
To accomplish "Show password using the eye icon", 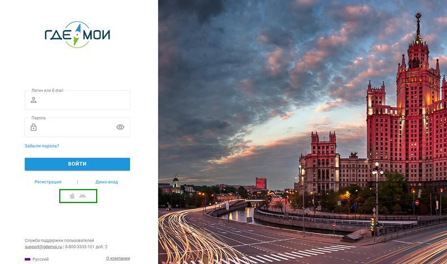I will [x=120, y=127].
